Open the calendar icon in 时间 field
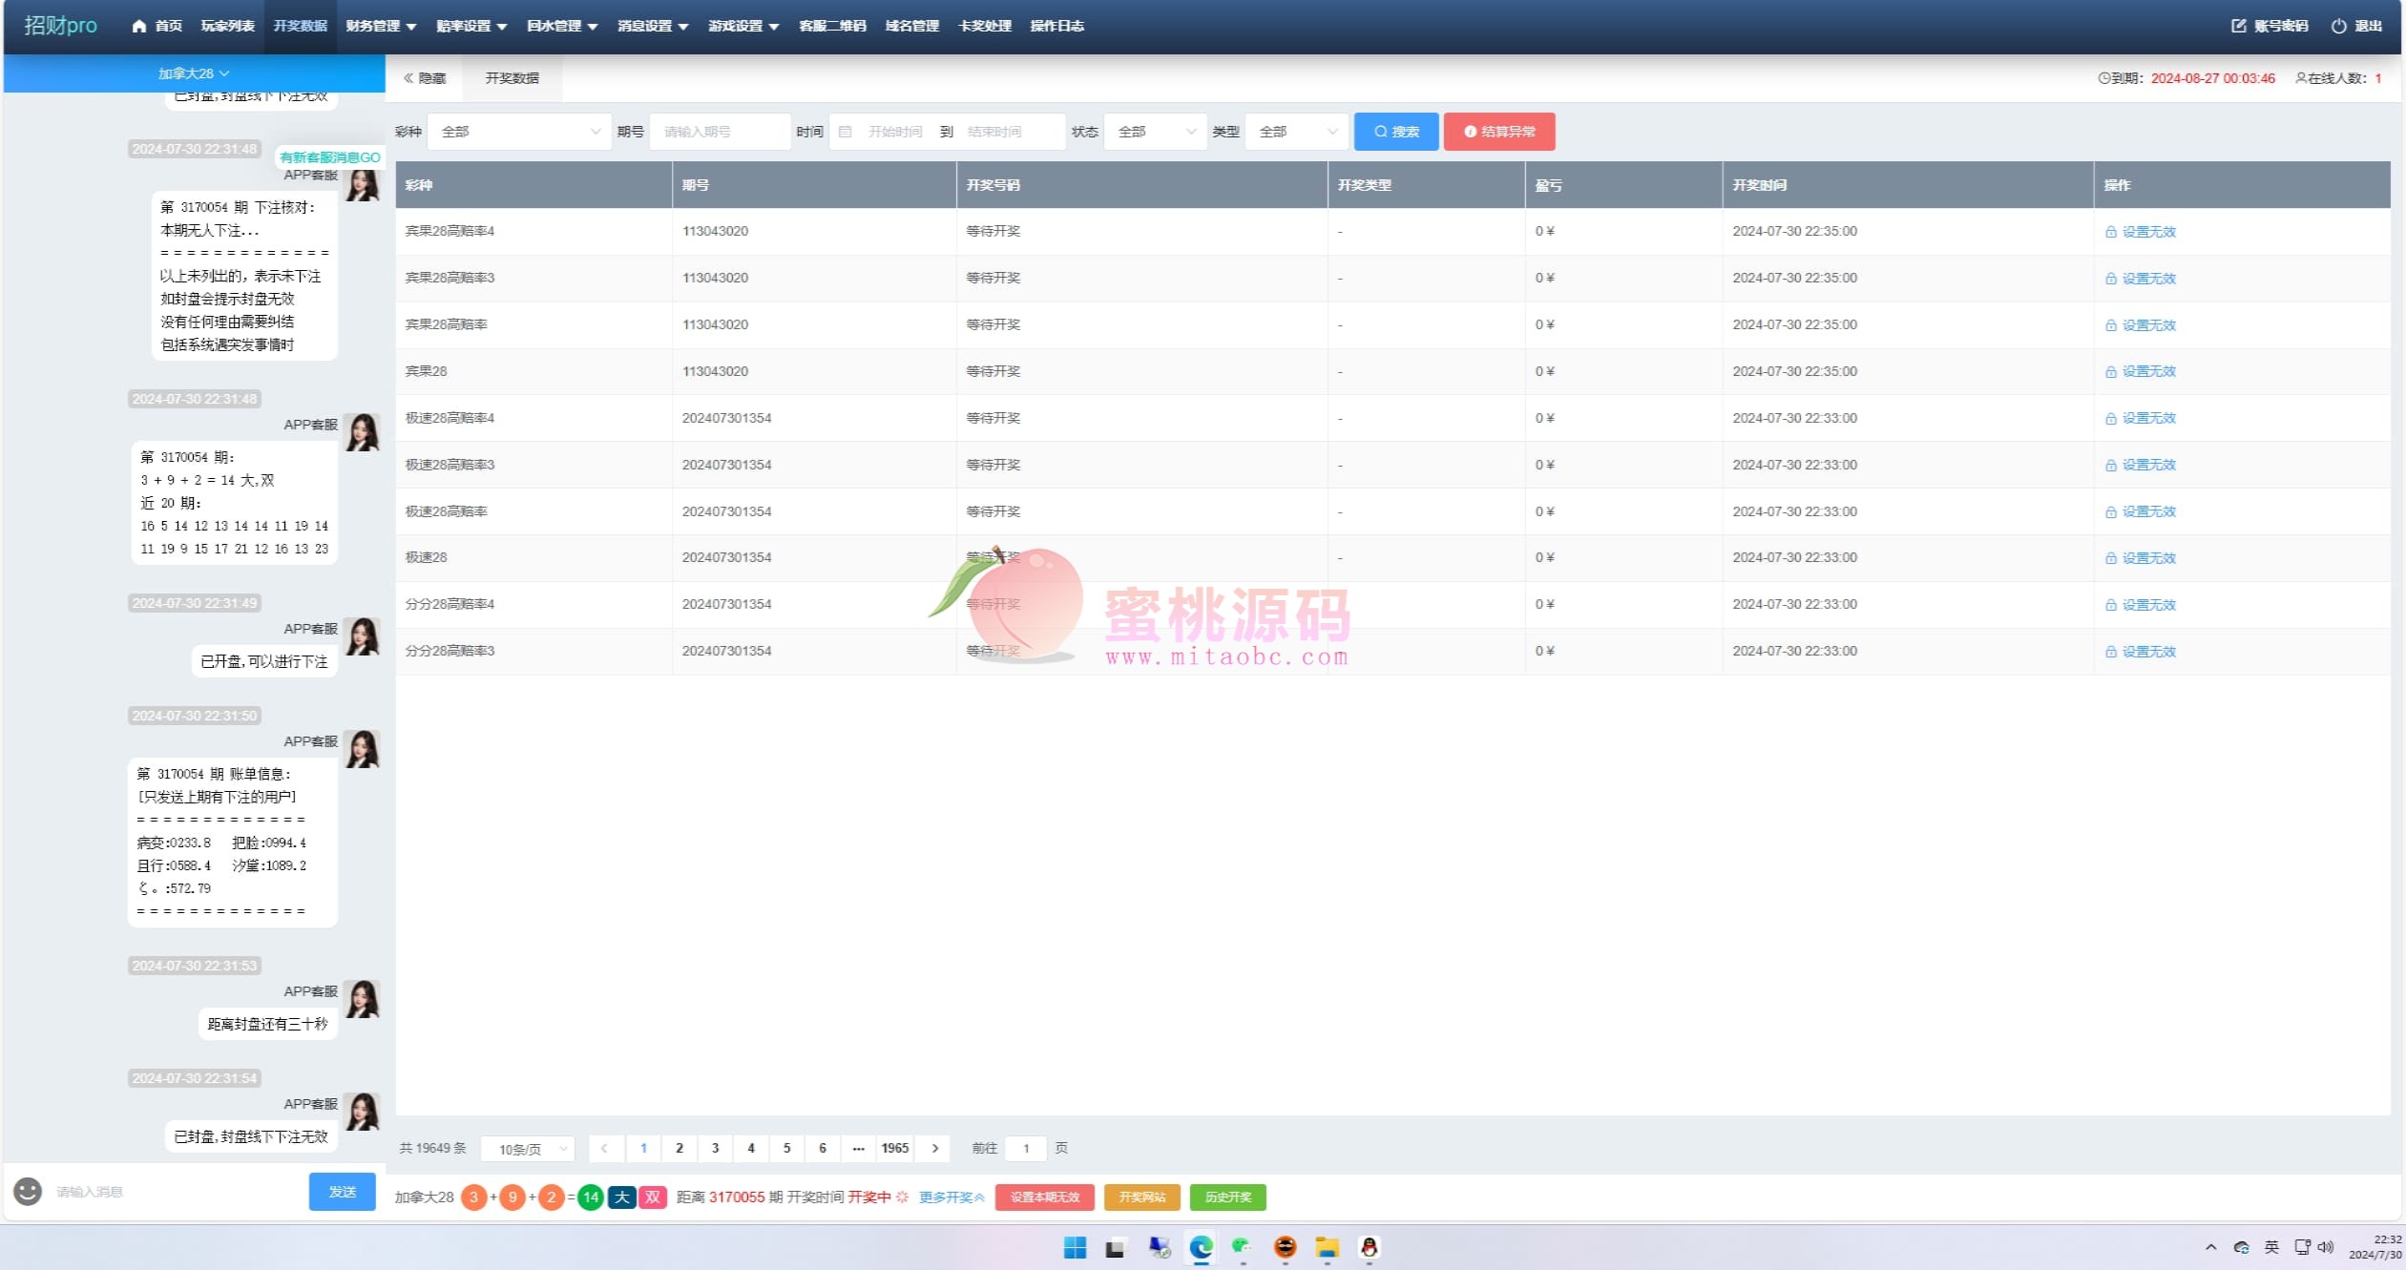This screenshot has width=2406, height=1270. tap(846, 132)
